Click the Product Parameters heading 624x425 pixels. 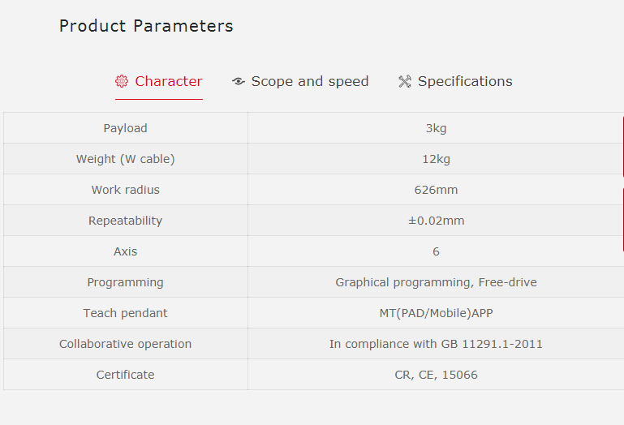point(146,26)
